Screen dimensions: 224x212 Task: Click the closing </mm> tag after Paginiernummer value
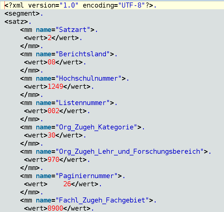click(30, 192)
